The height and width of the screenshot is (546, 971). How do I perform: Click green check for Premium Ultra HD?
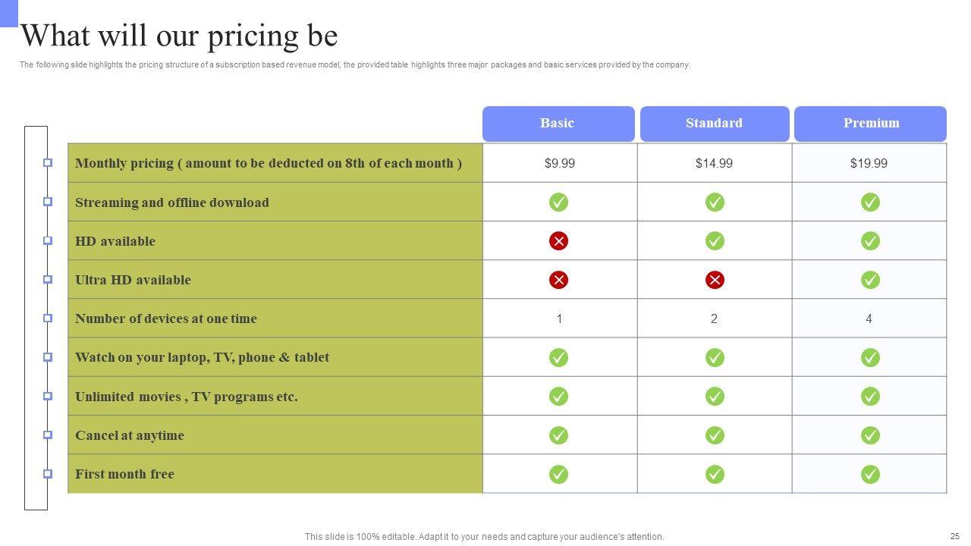[x=870, y=280]
